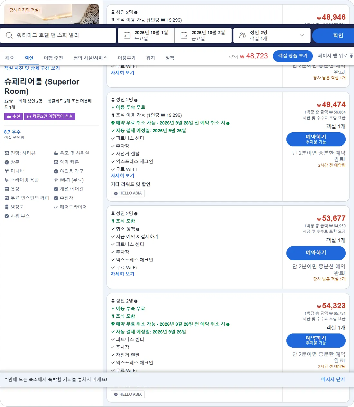Click info icon beside 예약 무료 취소 in ₩49,474 offer
Viewport: 354px width, 407px height.
click(x=228, y=123)
